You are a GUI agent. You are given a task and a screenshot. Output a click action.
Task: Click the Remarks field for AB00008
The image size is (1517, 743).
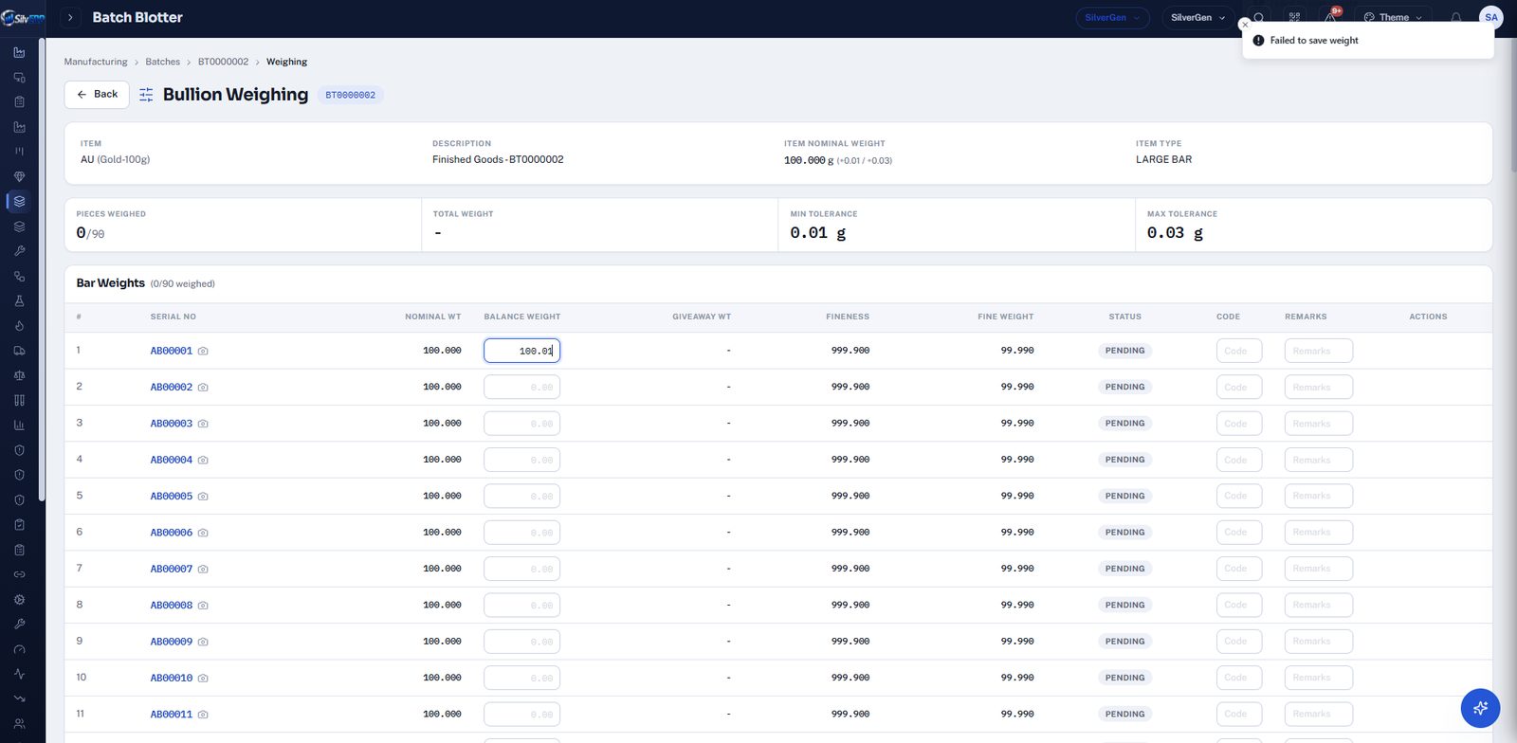point(1319,605)
